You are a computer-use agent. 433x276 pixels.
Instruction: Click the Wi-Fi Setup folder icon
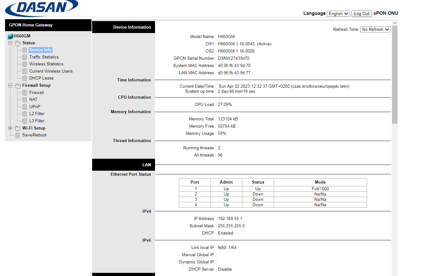pos(18,128)
